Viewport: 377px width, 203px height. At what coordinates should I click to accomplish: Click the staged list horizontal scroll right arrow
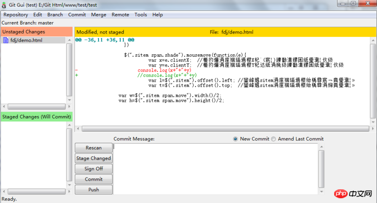[69, 191]
